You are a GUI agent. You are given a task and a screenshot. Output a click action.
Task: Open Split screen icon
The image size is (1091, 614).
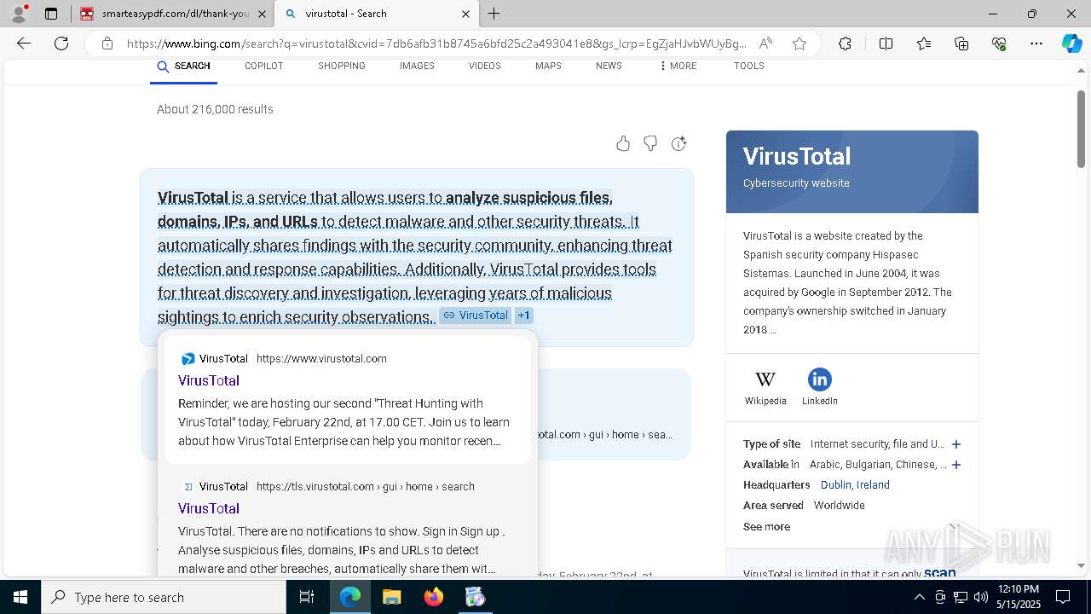click(x=886, y=43)
